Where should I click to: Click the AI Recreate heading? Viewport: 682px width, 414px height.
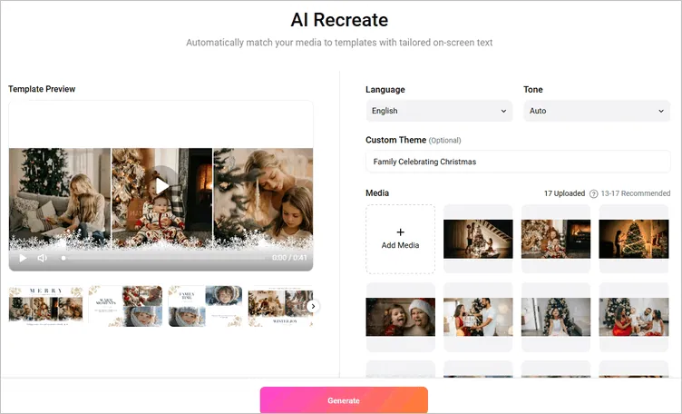[x=339, y=20]
